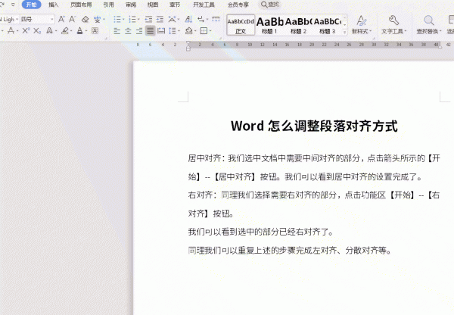Click the ruler's first-line indent marker
The image size is (454, 315).
tap(188, 43)
